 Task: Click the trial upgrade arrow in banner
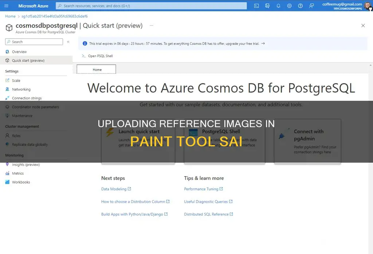(263, 43)
